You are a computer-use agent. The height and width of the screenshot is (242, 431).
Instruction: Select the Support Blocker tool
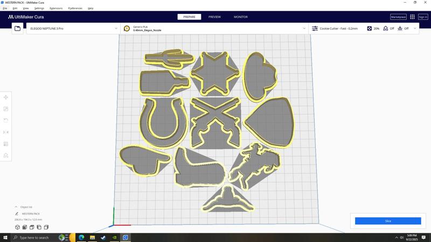6,155
